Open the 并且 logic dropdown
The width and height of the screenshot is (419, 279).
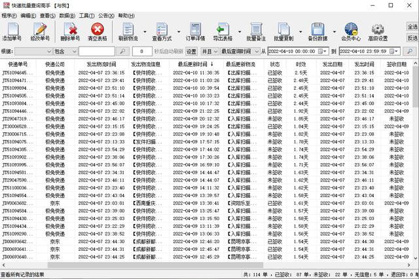click(209, 51)
